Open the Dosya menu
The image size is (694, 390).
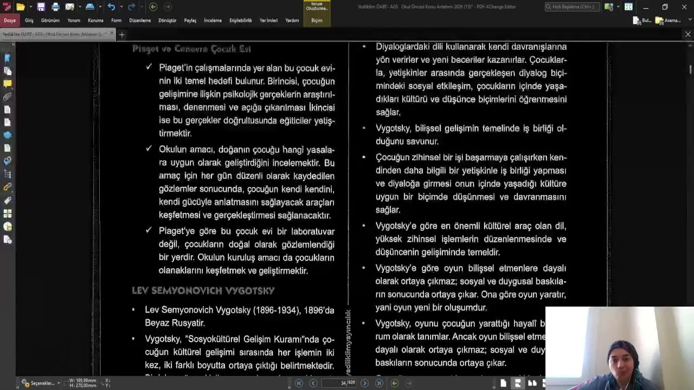[10, 21]
